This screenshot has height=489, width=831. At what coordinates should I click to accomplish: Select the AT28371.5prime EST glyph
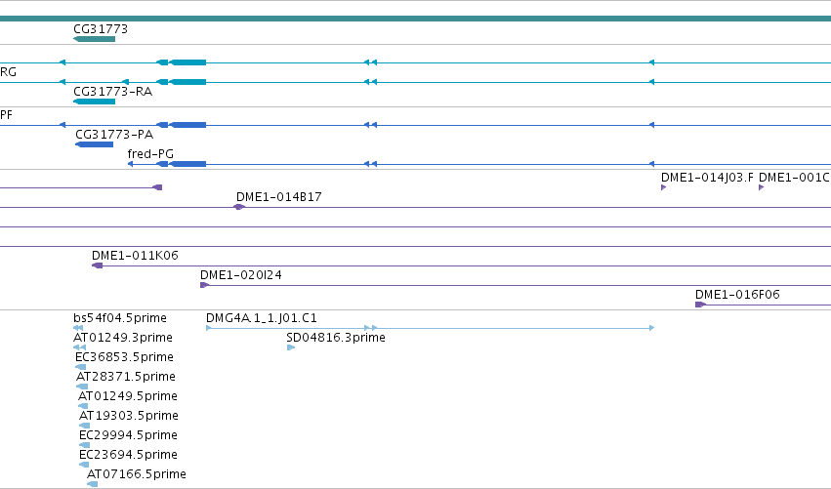pyautogui.click(x=82, y=387)
